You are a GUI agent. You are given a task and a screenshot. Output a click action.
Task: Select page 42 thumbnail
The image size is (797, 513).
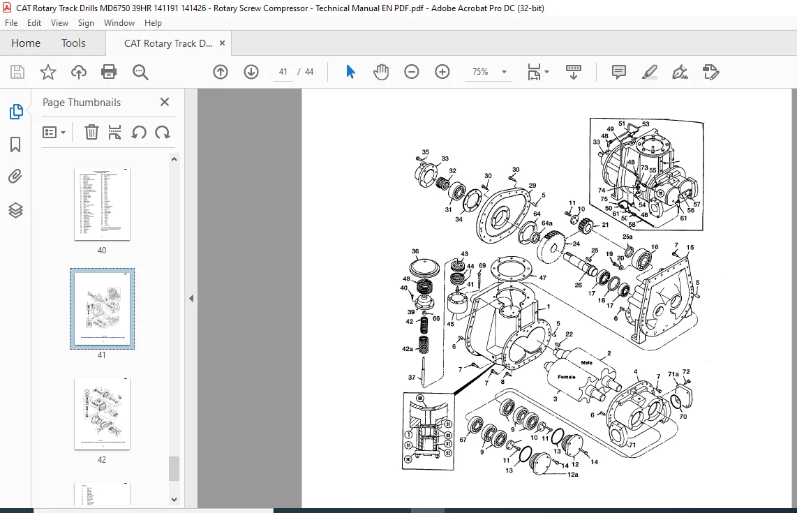coord(102,413)
